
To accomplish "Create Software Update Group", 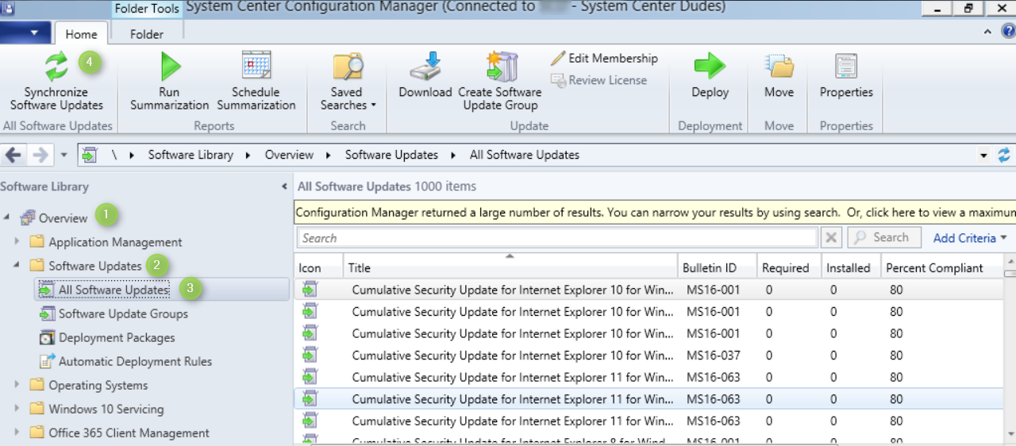I will coord(500,81).
